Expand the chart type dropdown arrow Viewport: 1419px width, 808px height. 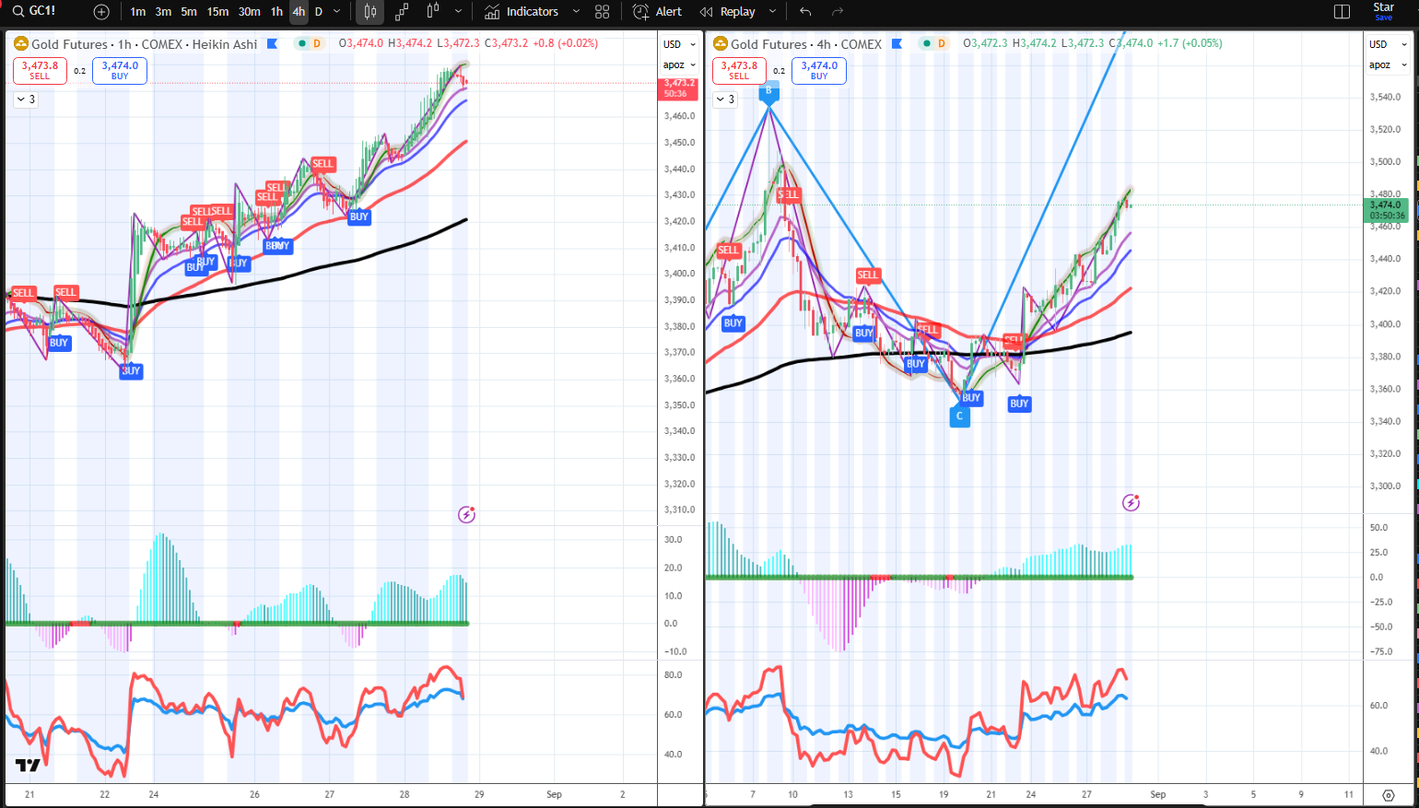click(x=458, y=12)
